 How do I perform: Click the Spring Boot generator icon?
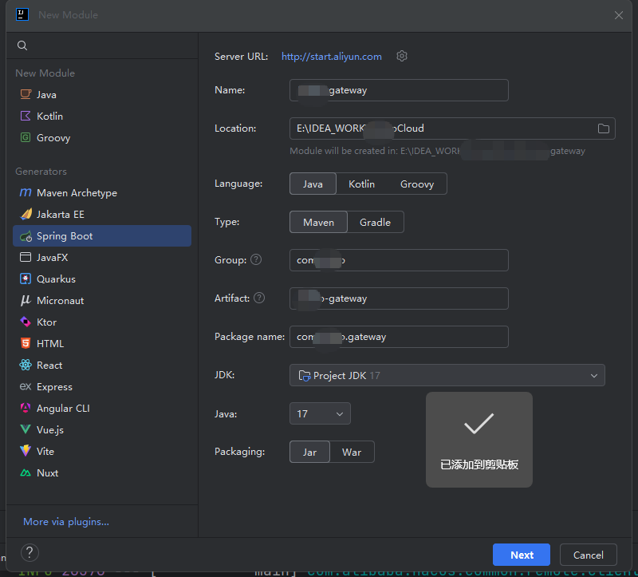[26, 236]
